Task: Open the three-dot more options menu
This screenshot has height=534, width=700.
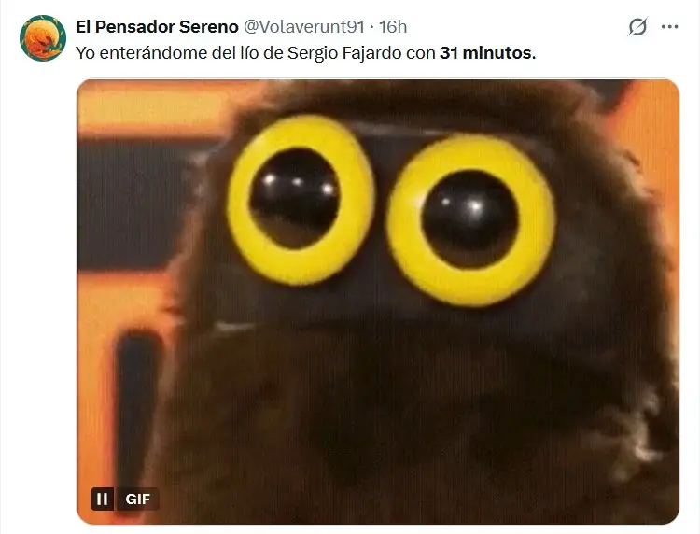Action: (669, 27)
